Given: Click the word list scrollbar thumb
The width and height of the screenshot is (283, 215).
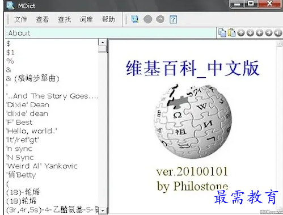Looking at the screenshot, I should click(x=103, y=49).
